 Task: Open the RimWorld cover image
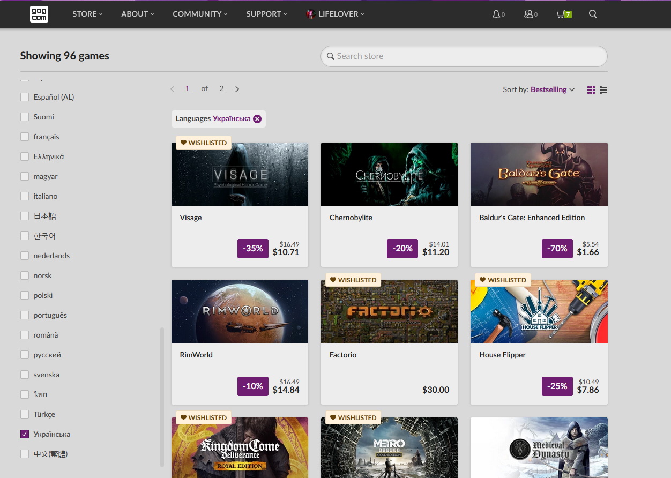point(240,311)
